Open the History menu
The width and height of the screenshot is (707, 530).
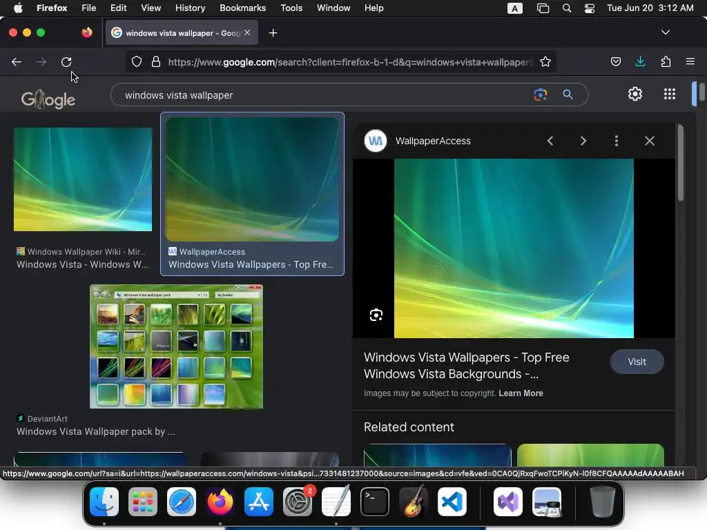190,8
